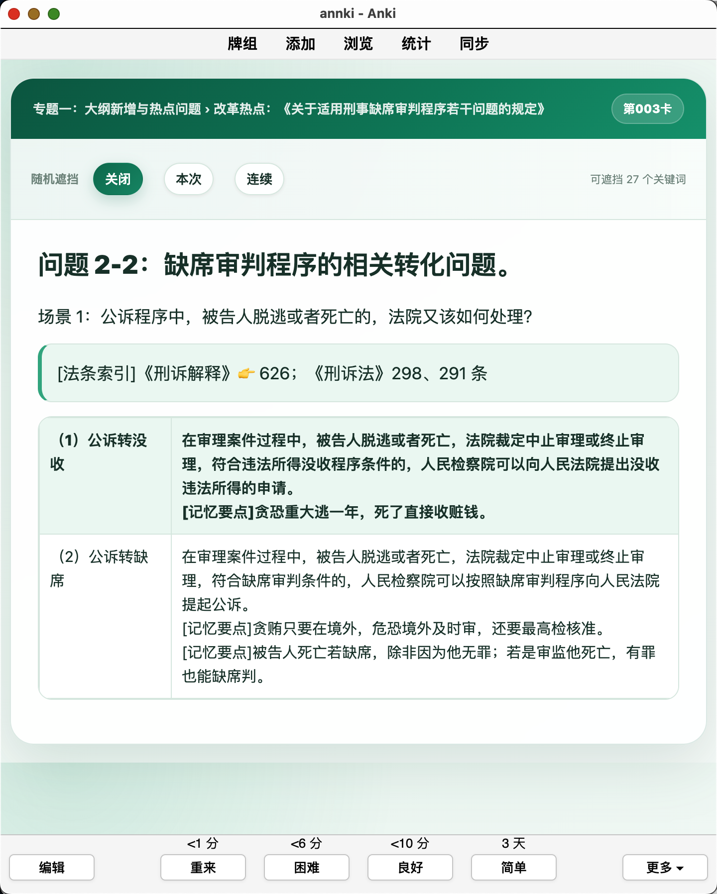Rate the card 良好 (good)
The image size is (717, 894).
410,867
